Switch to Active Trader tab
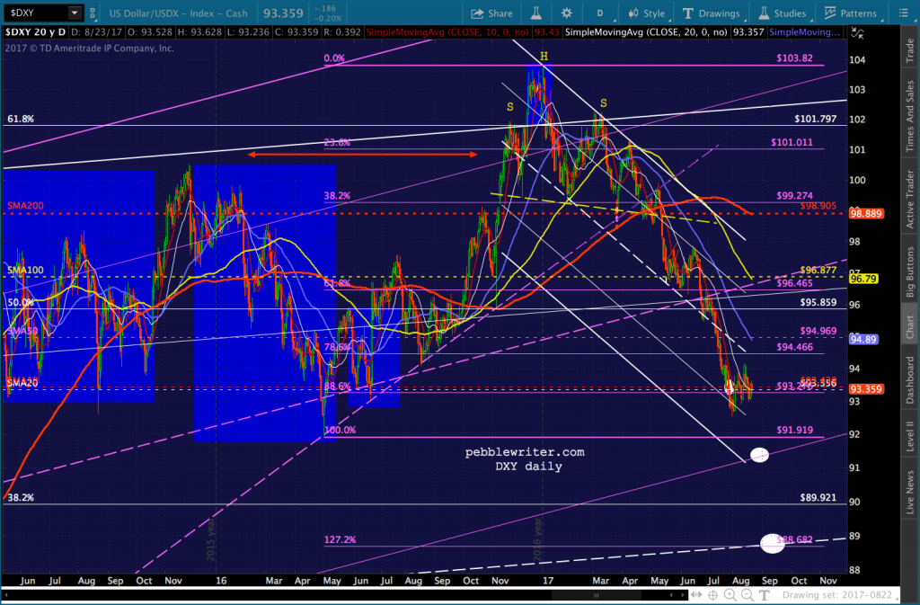 pos(910,199)
